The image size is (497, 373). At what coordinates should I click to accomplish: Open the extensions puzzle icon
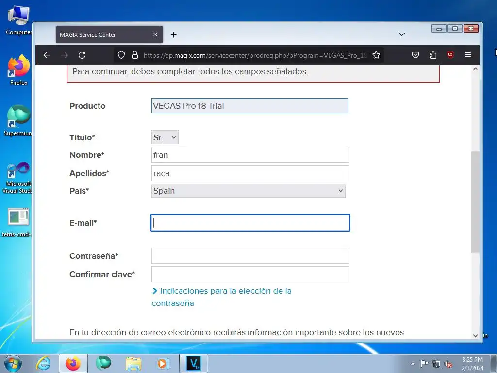[433, 55]
